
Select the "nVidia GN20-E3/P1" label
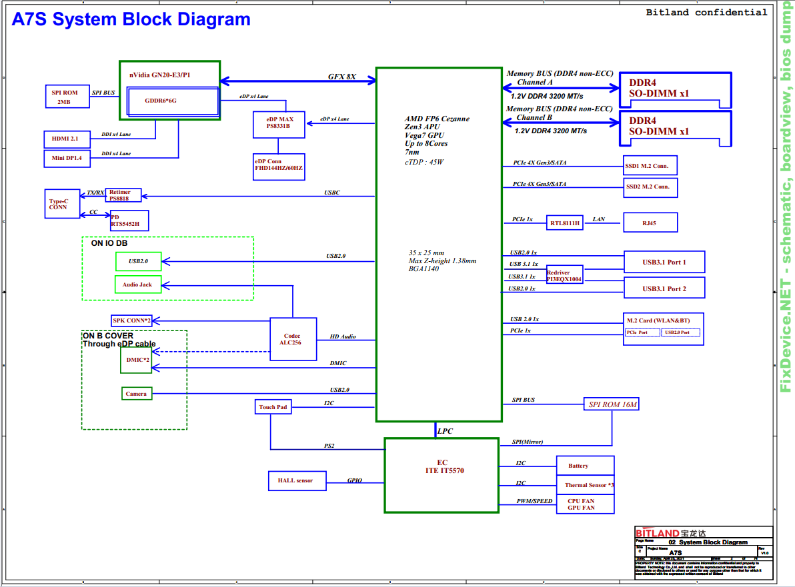point(159,75)
